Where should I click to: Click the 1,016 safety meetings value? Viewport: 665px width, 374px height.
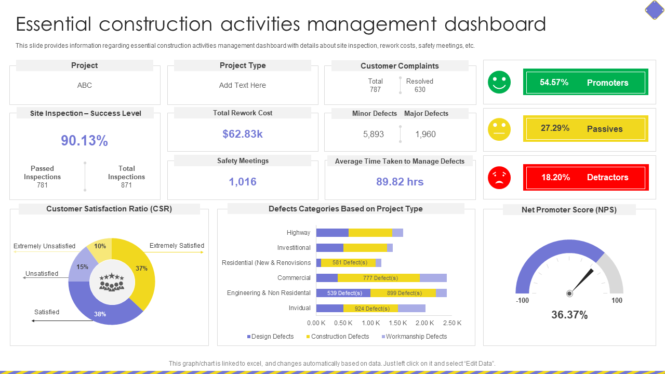pos(243,182)
